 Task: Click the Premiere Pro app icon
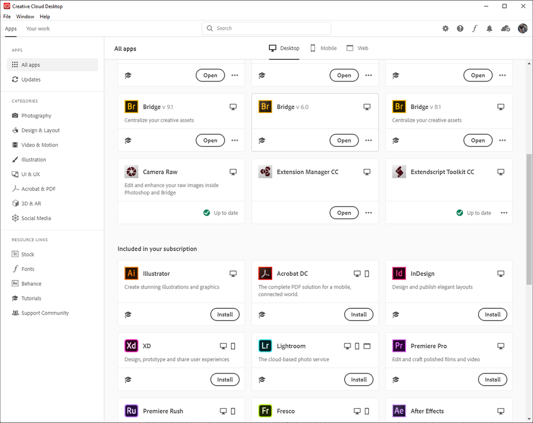point(399,346)
